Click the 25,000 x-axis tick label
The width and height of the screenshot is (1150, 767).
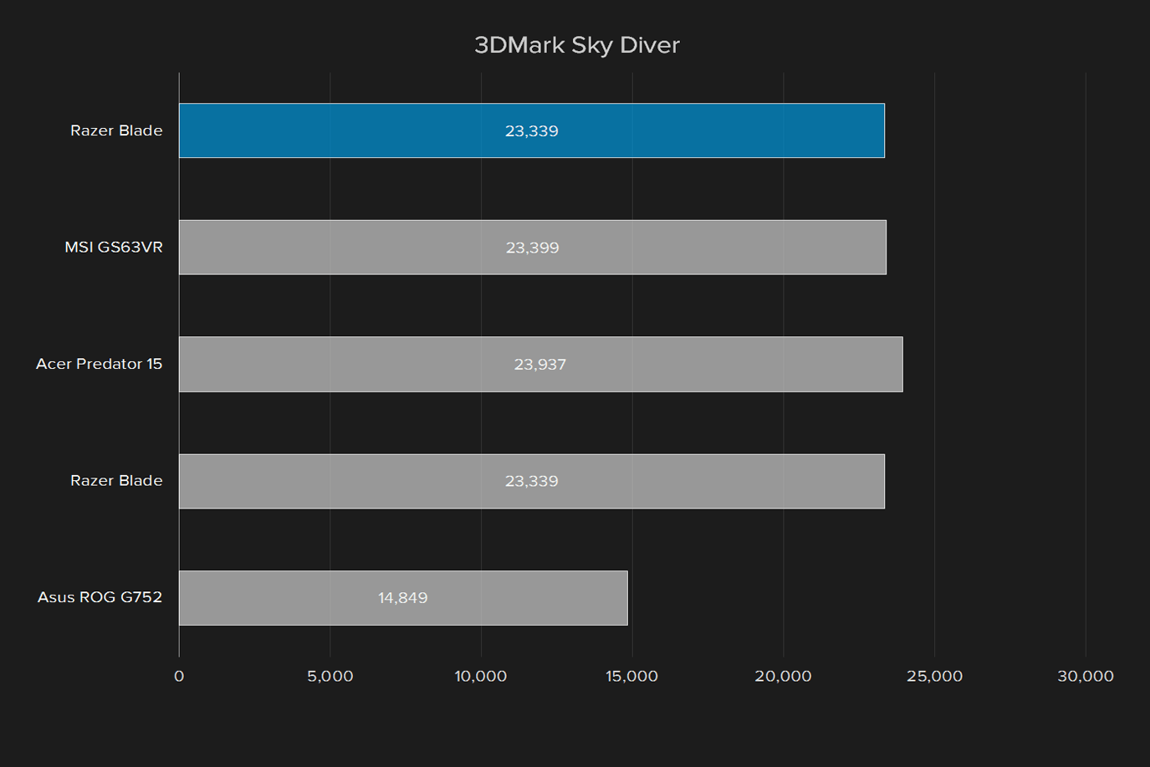(935, 676)
